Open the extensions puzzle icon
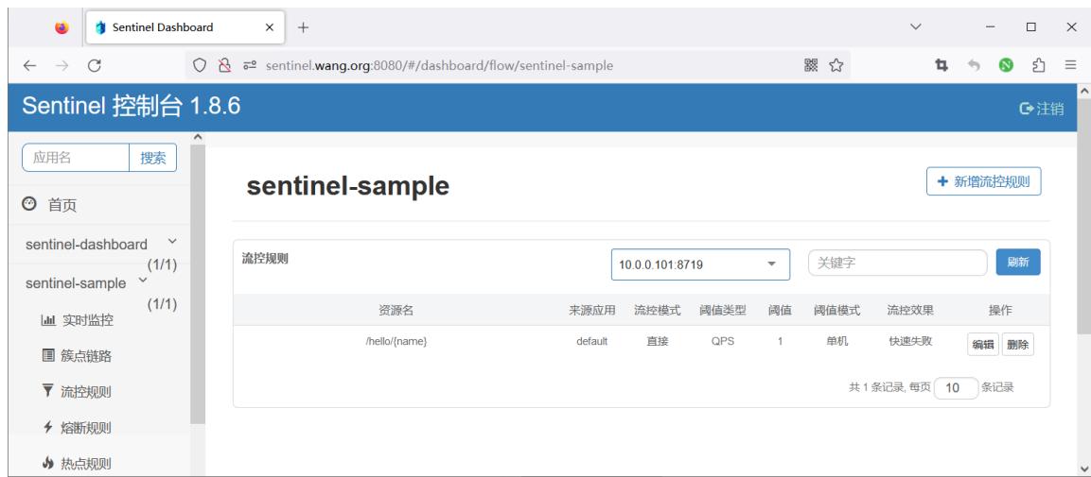 click(1039, 65)
